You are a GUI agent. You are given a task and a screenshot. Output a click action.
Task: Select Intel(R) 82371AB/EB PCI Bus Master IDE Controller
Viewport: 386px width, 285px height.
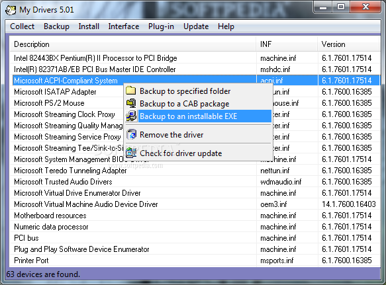coord(195,69)
